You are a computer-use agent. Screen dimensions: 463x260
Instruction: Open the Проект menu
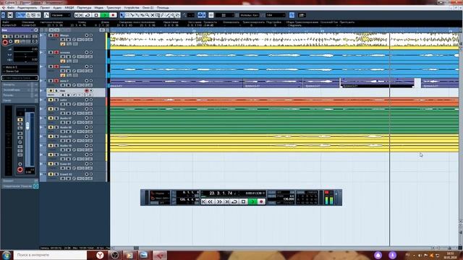45,8
